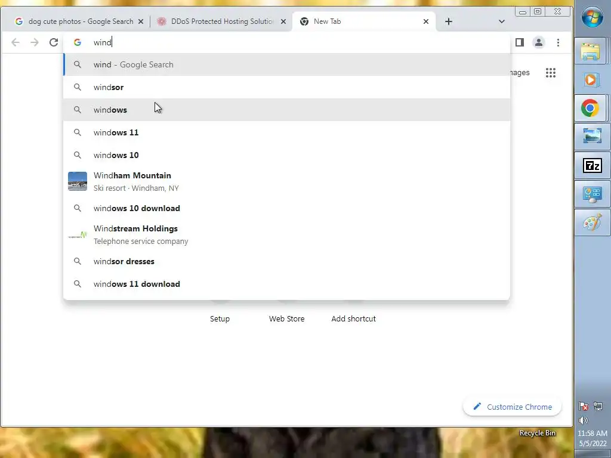Open the Control Panel taskbar icon
The height and width of the screenshot is (458, 611).
[x=592, y=194]
